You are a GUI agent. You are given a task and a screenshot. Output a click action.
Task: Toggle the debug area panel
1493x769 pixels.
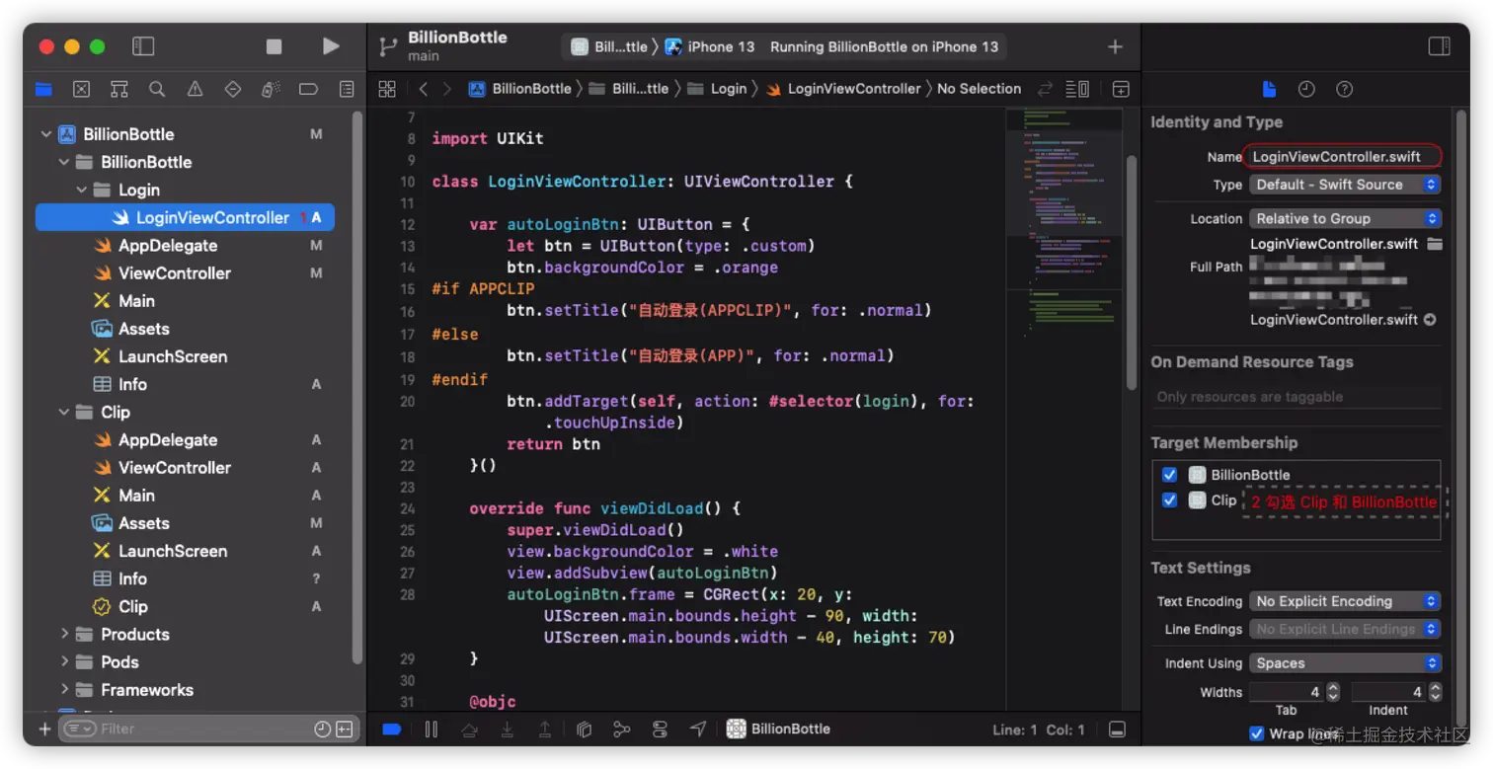(1117, 730)
